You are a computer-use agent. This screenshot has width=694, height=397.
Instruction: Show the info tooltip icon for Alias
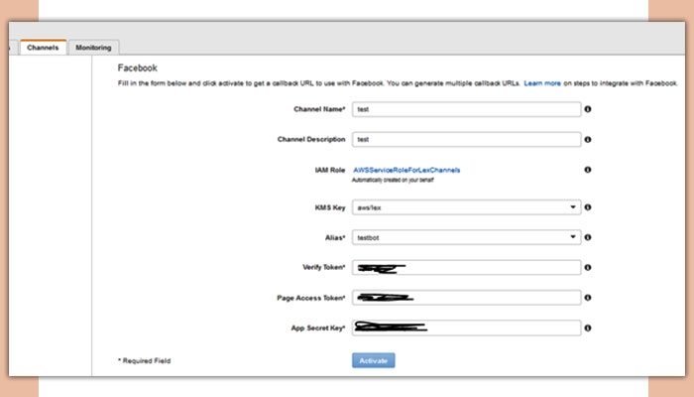click(x=588, y=237)
